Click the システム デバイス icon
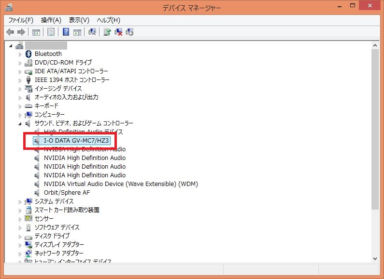Image resolution: width=384 pixels, height=279 pixels. click(x=28, y=201)
